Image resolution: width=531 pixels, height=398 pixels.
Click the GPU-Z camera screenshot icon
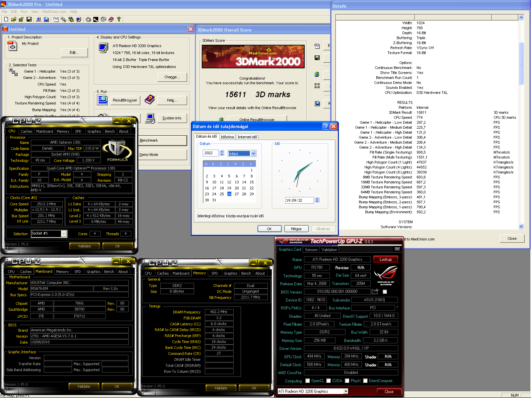coord(397,249)
